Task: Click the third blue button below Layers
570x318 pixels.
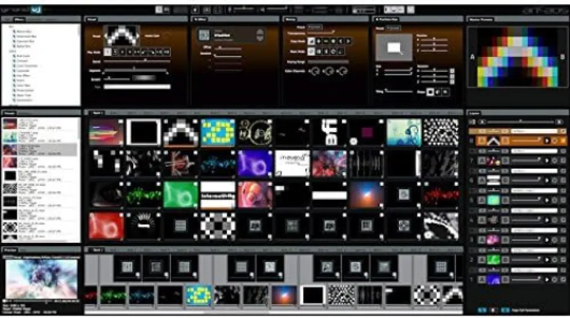Action: pos(505,310)
